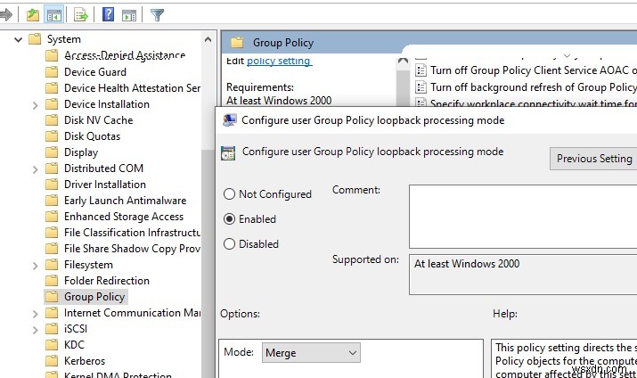The width and height of the screenshot is (637, 378).
Task: Select the Not Configured radio button
Action: tap(229, 193)
